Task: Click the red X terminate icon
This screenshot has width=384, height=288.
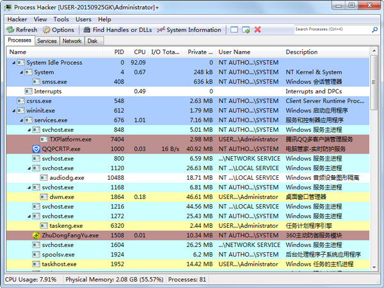Action: pyautogui.click(x=257, y=29)
